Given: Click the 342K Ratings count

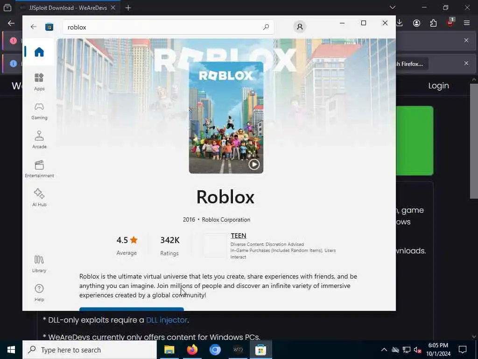Looking at the screenshot, I should pos(170,246).
